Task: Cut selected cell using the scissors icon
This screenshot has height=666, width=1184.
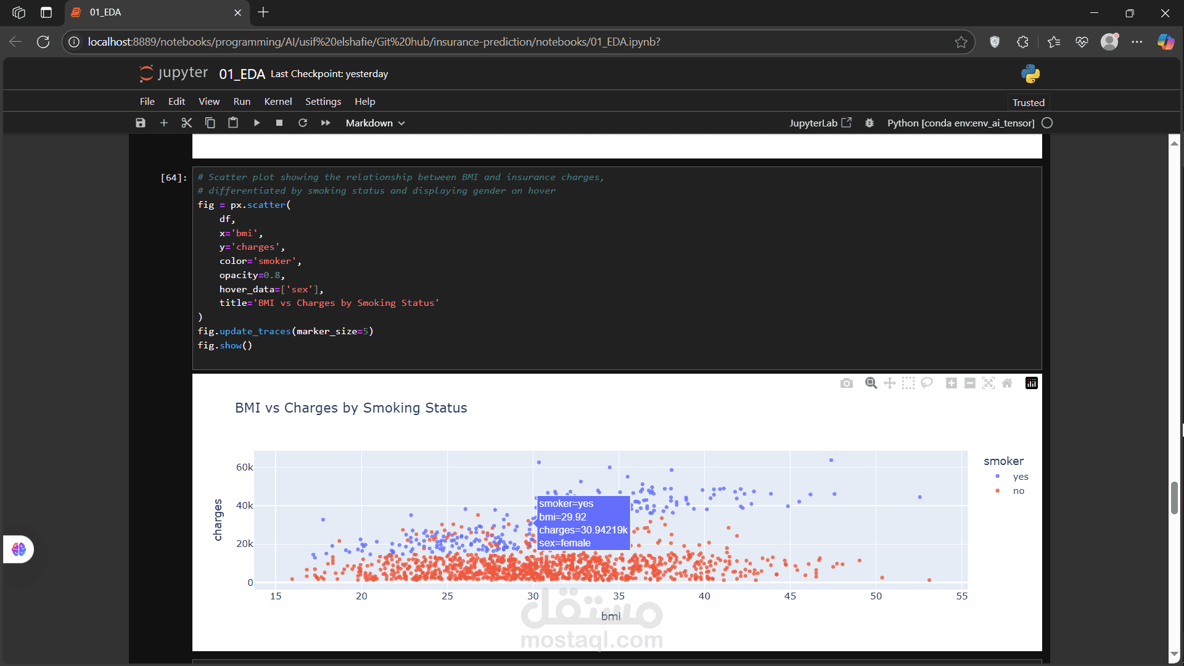Action: tap(187, 123)
